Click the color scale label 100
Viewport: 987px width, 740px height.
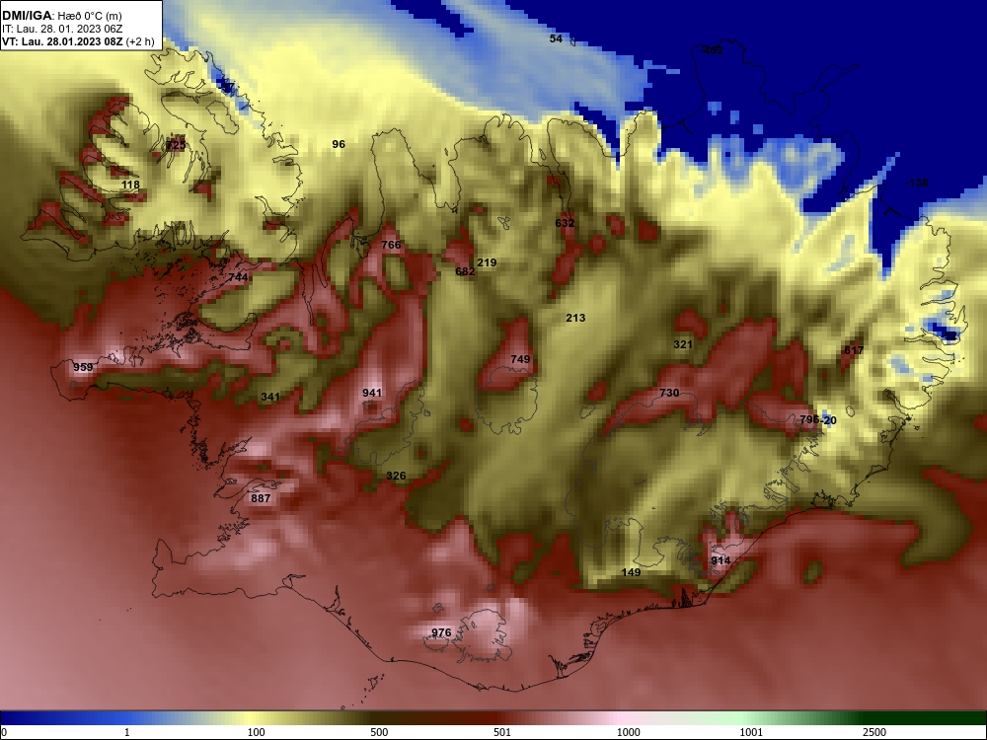click(x=257, y=732)
